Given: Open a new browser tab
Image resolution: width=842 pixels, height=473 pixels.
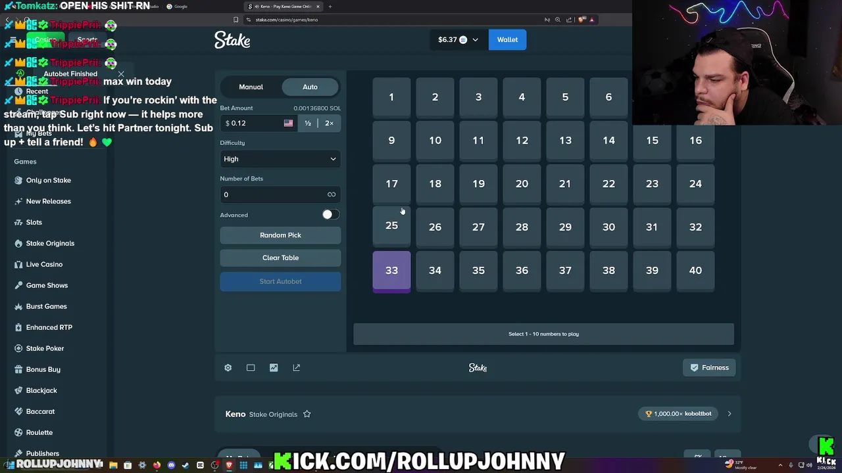Looking at the screenshot, I should [x=330, y=7].
